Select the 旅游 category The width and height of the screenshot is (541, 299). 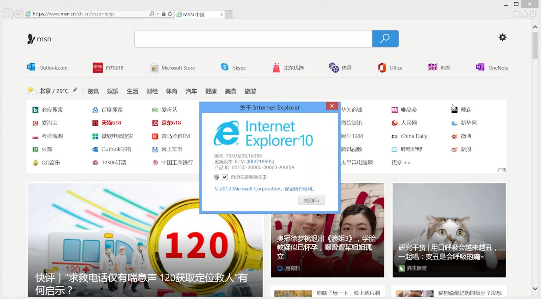tap(250, 91)
